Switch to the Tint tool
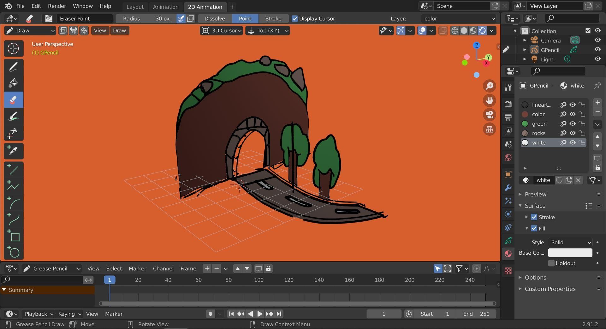The width and height of the screenshot is (606, 329). [x=13, y=116]
